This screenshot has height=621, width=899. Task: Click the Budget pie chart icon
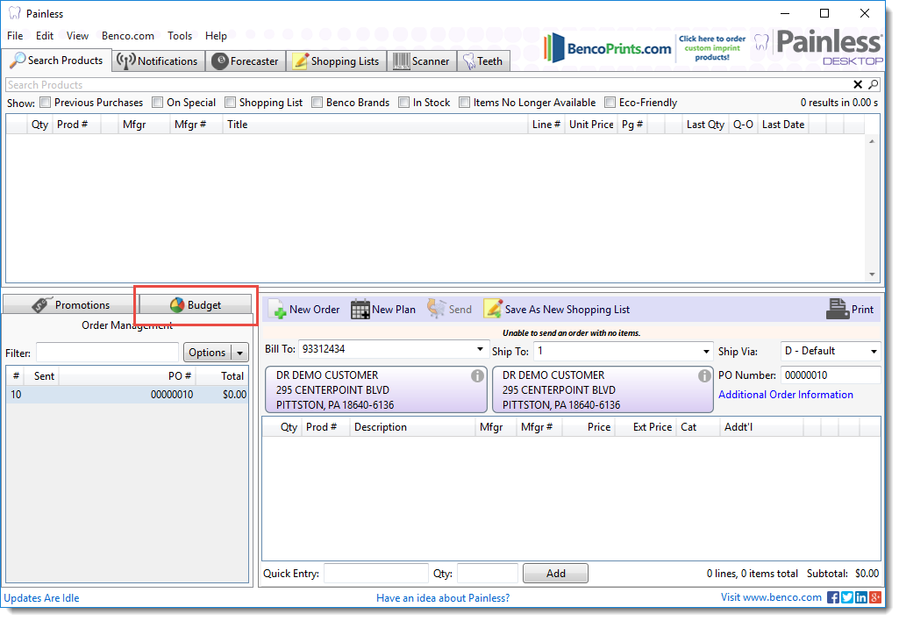177,305
